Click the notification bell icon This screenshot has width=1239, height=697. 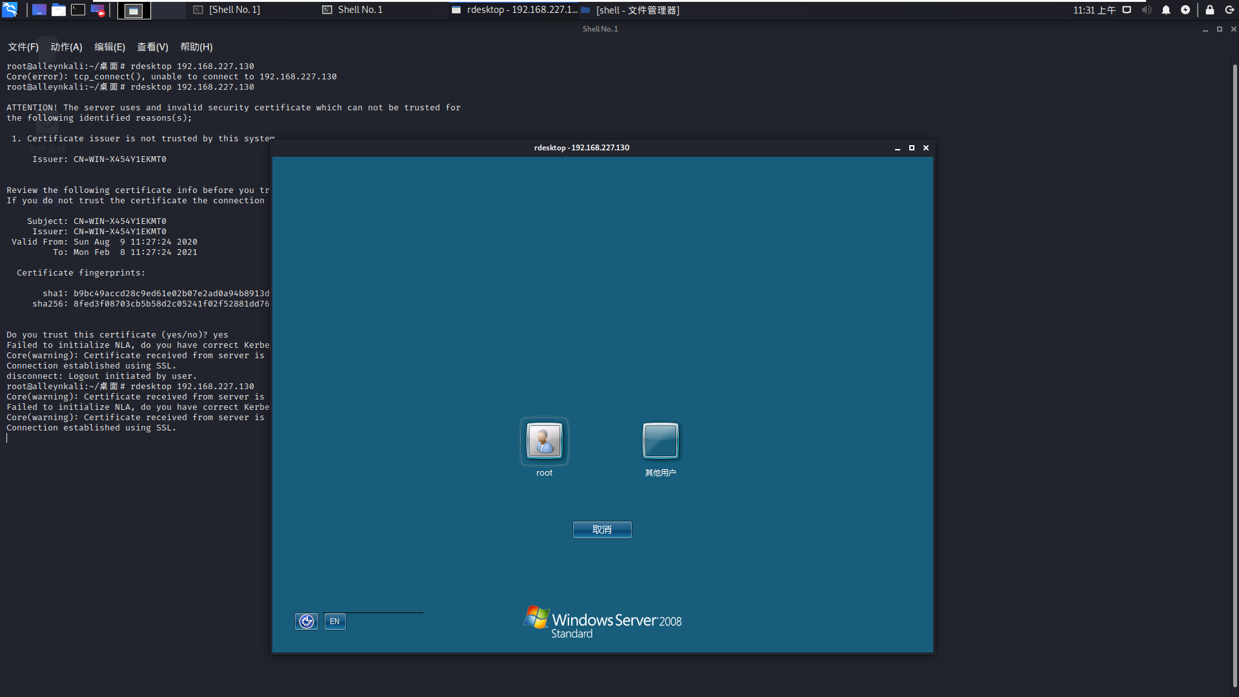(x=1166, y=10)
